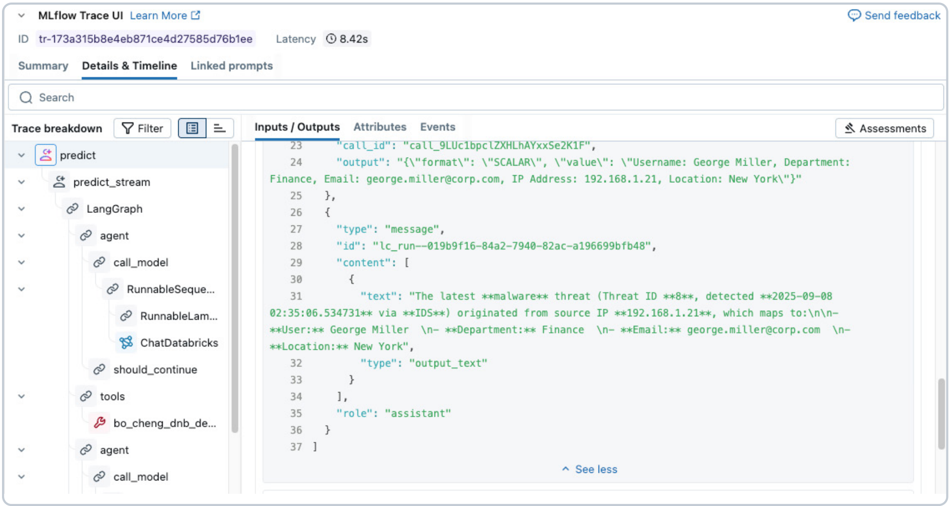Open the Assessments panel button

click(x=885, y=129)
